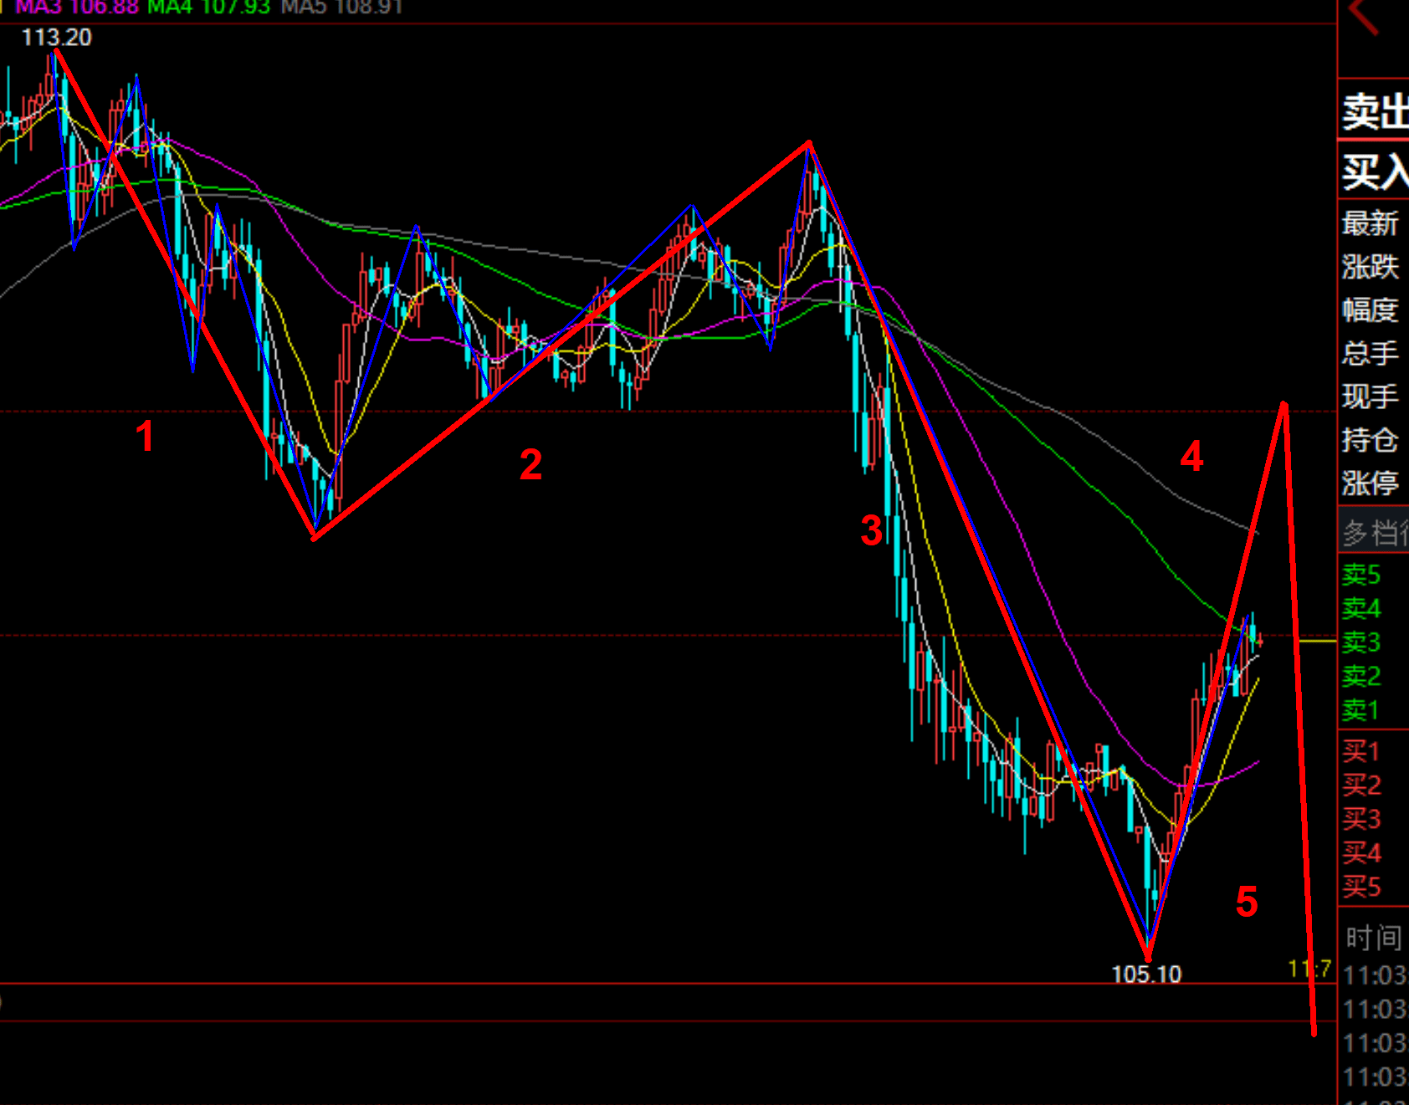Click the 卖1 ask level row
This screenshot has height=1105, width=1409.
point(1361,710)
